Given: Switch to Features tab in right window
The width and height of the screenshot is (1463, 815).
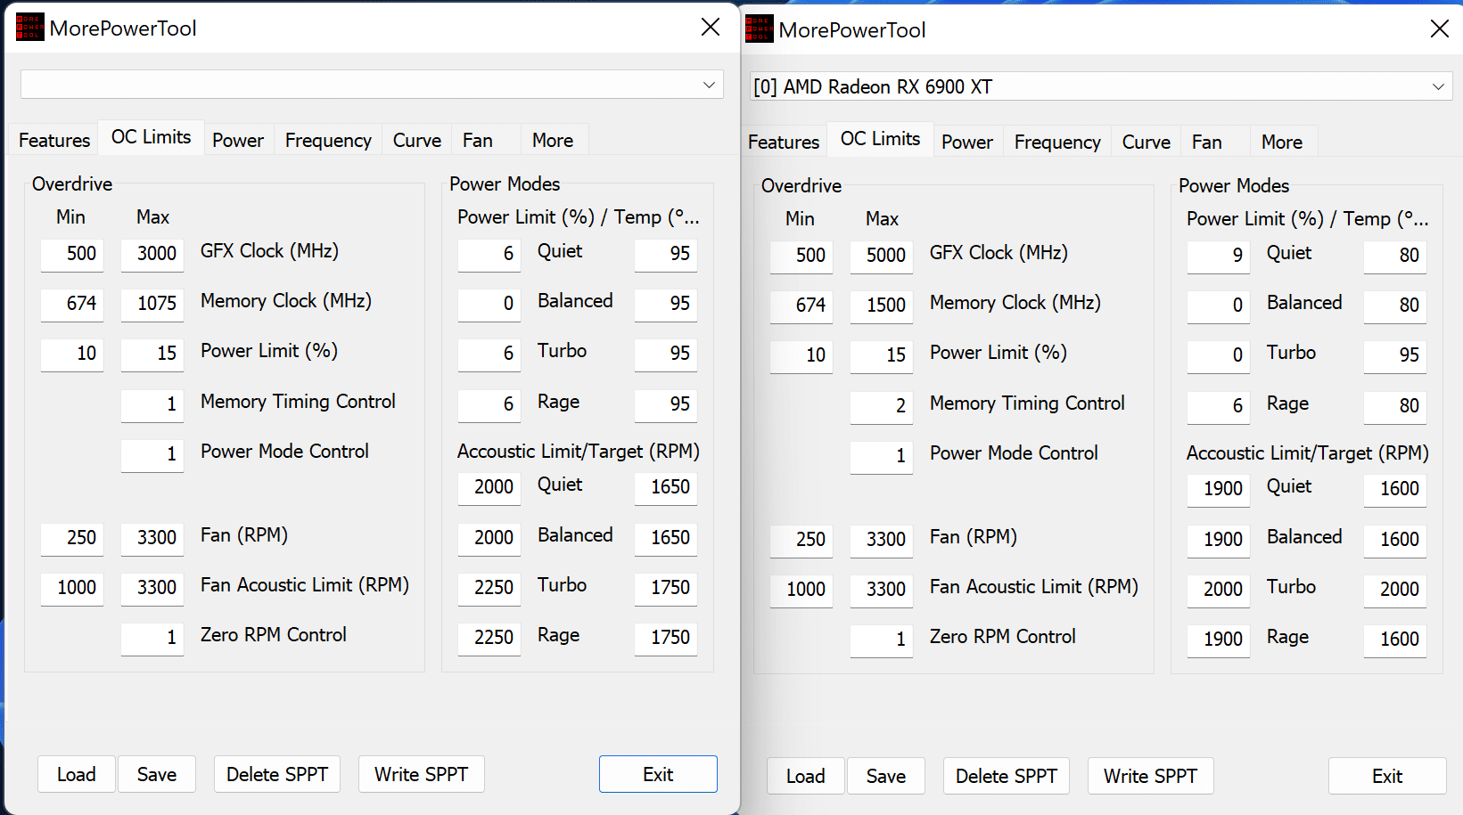Looking at the screenshot, I should [784, 142].
